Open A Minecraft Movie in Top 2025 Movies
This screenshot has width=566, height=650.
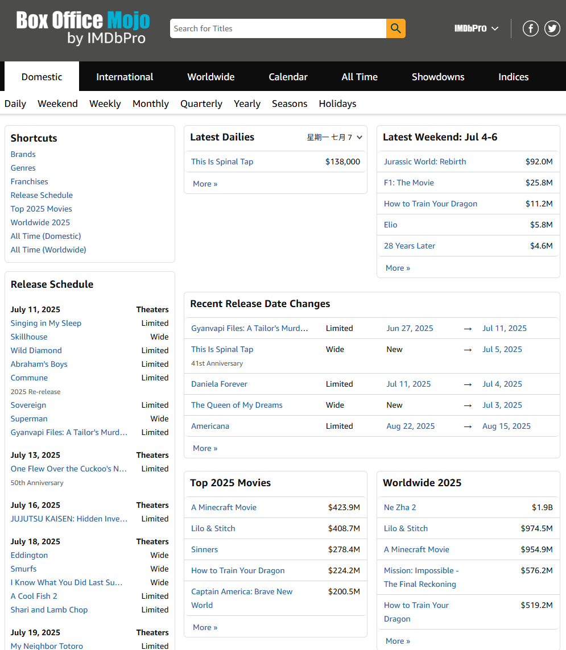224,507
